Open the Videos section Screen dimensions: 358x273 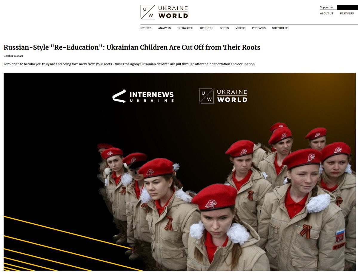click(240, 28)
